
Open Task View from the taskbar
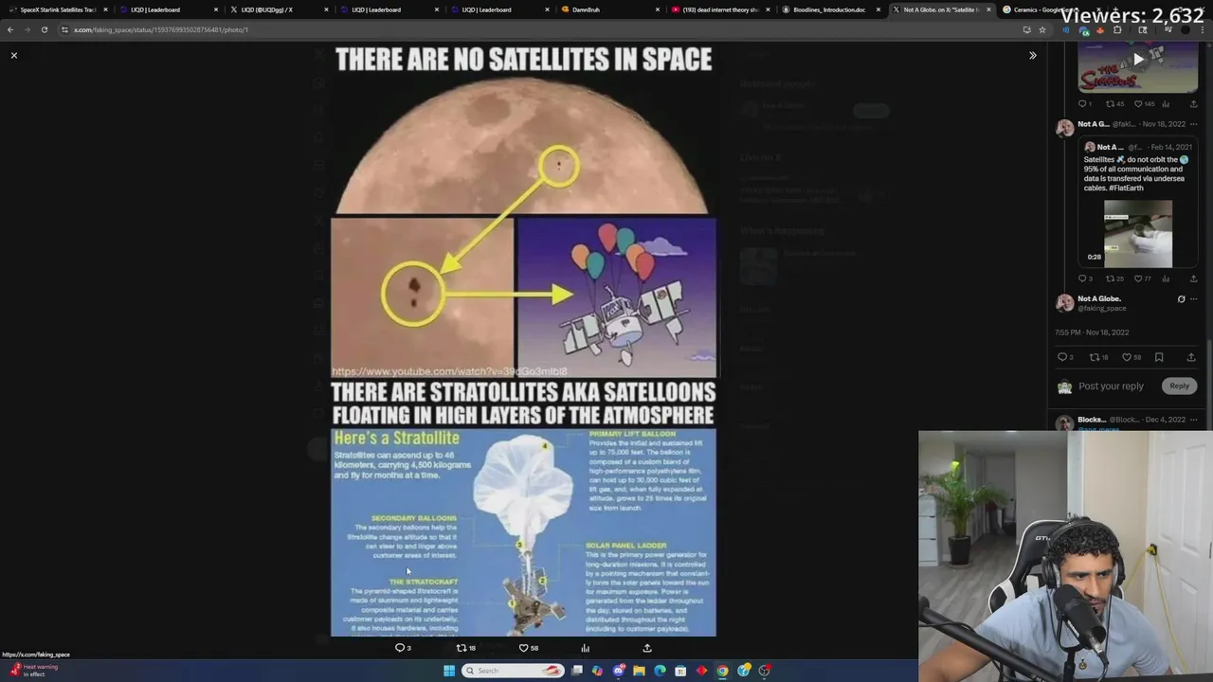click(576, 671)
